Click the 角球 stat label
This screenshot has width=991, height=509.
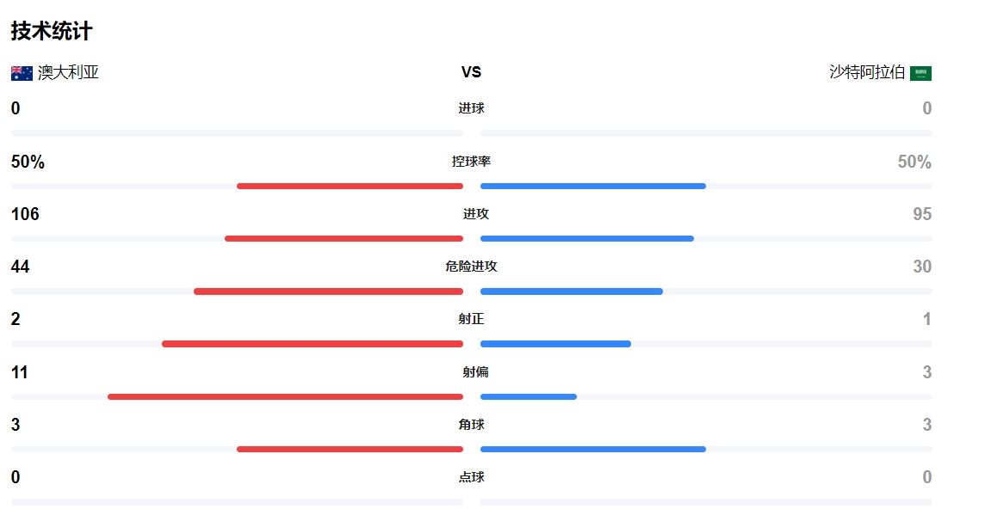tap(472, 425)
